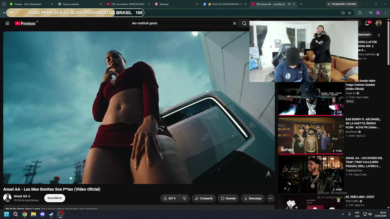The image size is (390, 219).
Task: Download the video with Descargar
Action: [253, 198]
